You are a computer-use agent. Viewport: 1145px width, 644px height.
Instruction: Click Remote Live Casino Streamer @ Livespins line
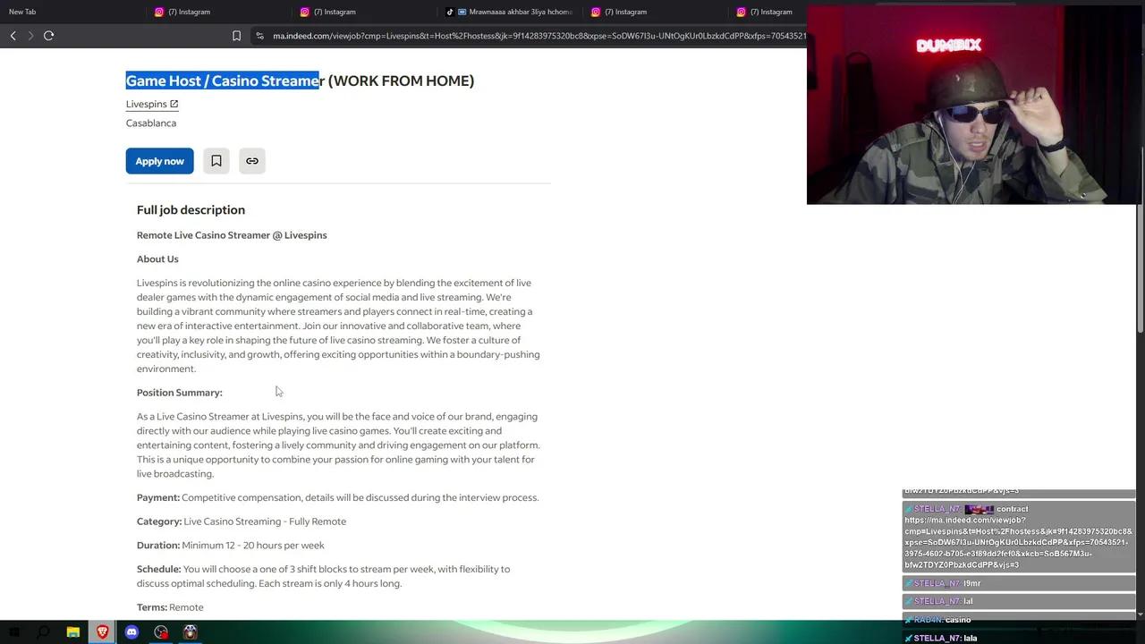[x=232, y=235]
